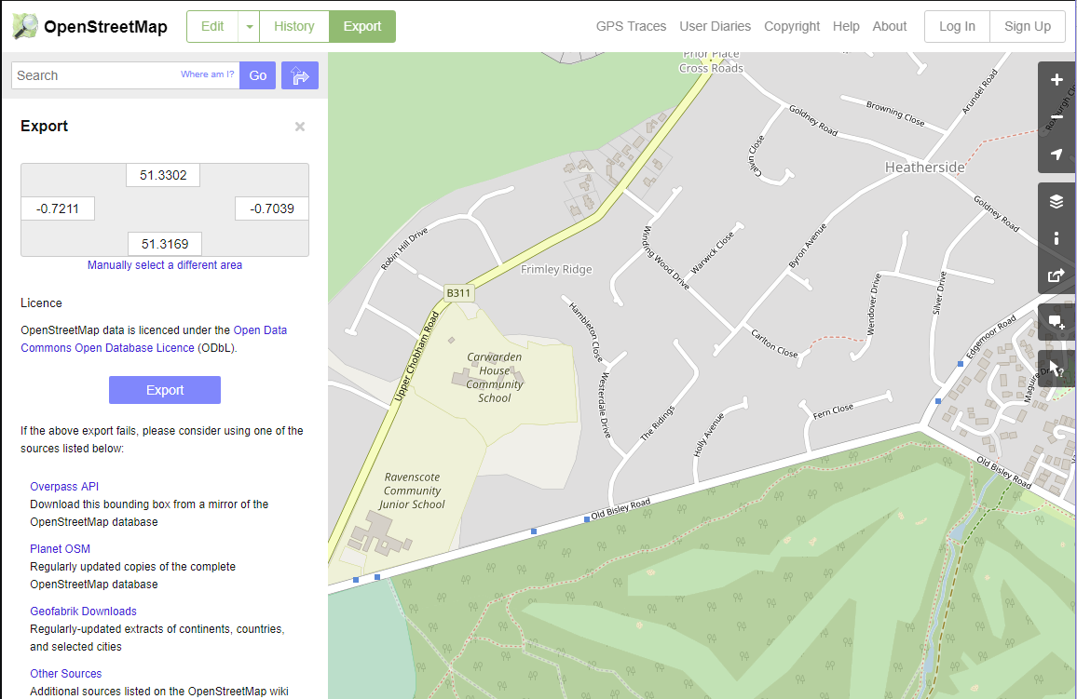Click Ravenscote Community Junior School label

pos(412,491)
